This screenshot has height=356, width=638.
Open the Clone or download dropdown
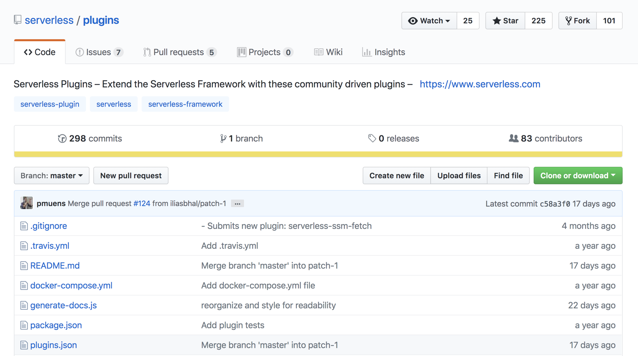(x=578, y=176)
